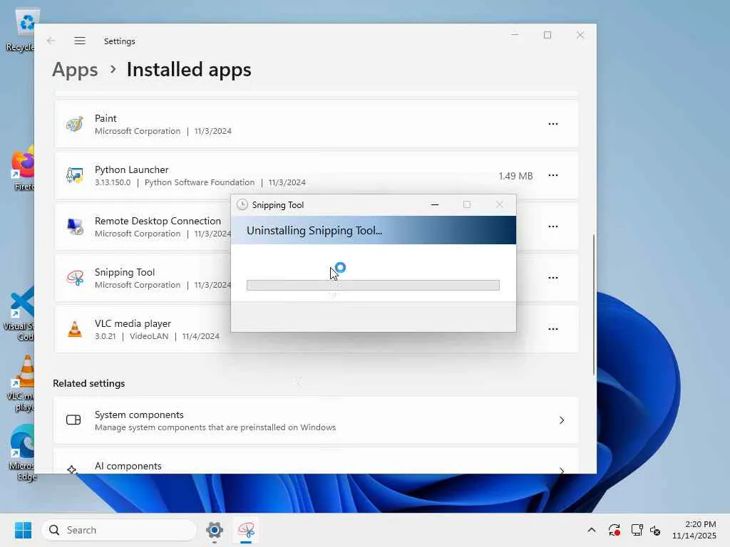Click the muted volume tray icon
Screen dimensions: 730x547
(656, 530)
